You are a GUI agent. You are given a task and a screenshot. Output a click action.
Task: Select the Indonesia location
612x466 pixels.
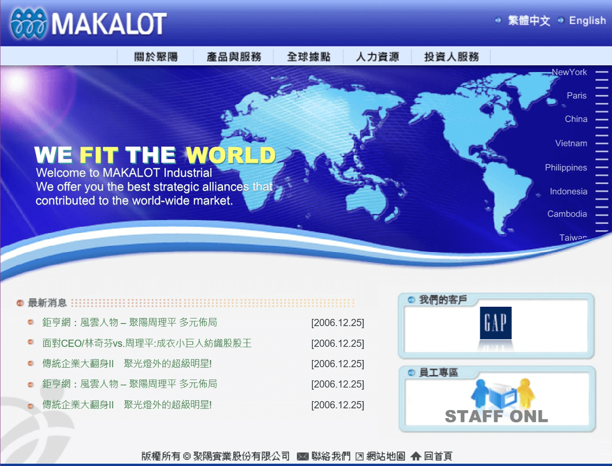point(568,191)
